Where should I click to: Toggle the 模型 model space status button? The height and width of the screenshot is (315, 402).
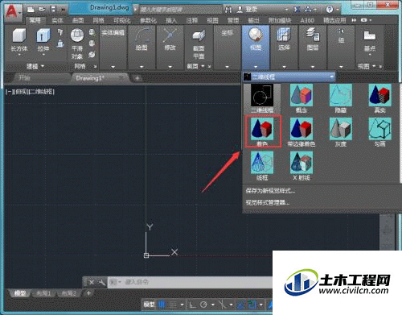point(149,305)
